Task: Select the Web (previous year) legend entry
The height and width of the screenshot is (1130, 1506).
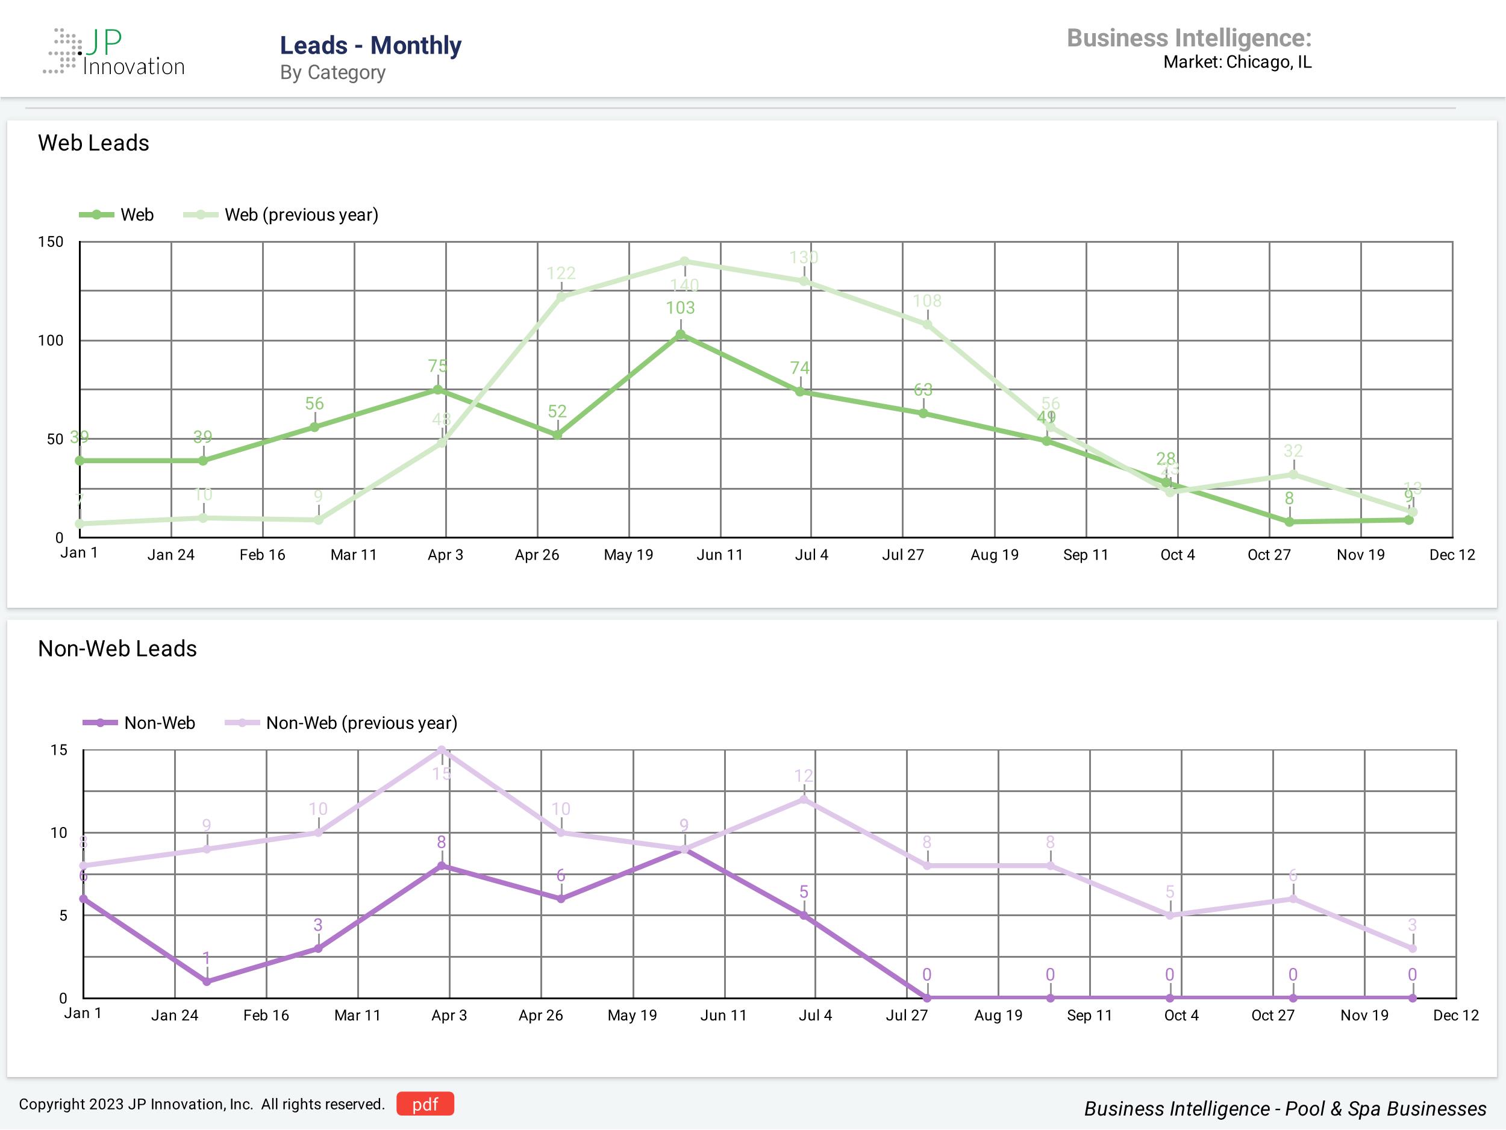Action: (x=281, y=215)
